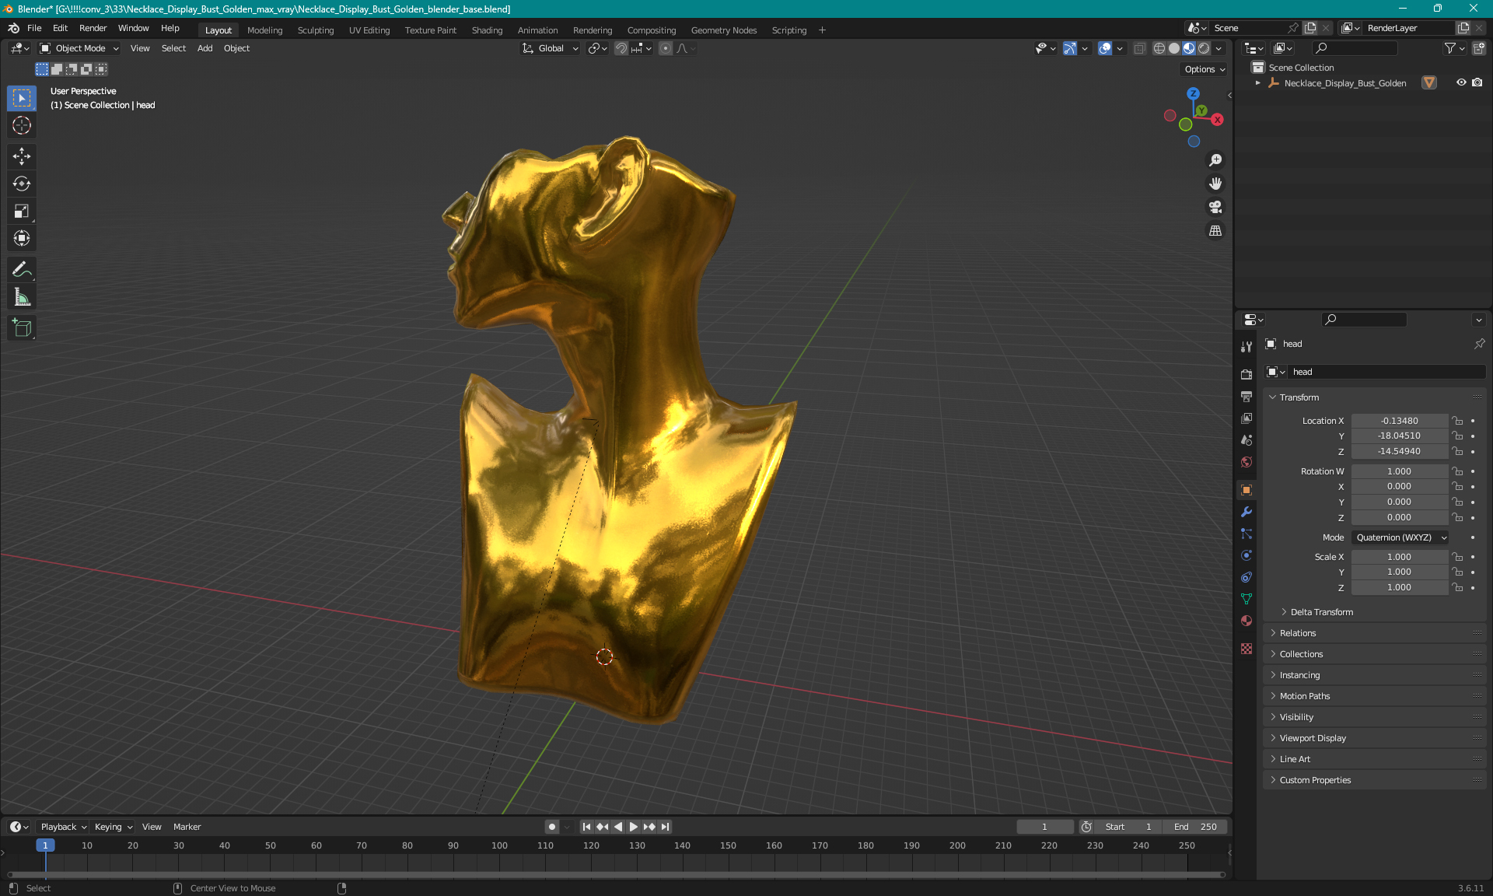Select the Scale tool

(22, 211)
